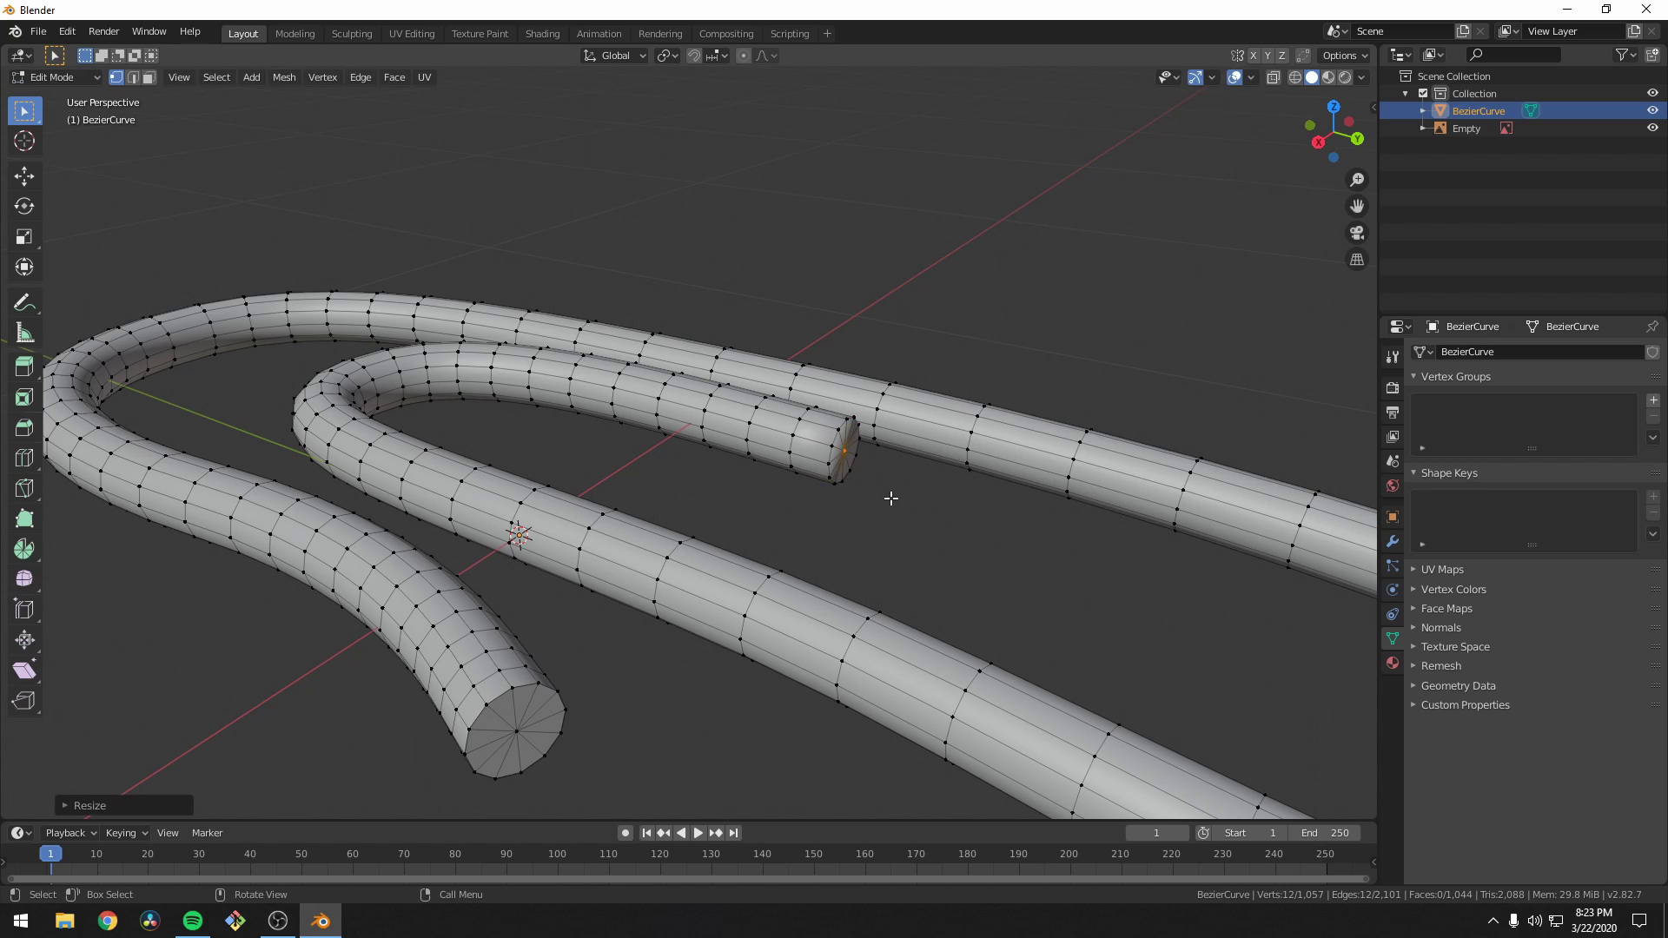Open the Render Properties tab

[1393, 387]
